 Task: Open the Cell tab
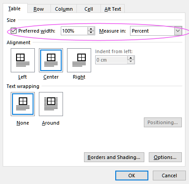pyautogui.click(x=88, y=9)
